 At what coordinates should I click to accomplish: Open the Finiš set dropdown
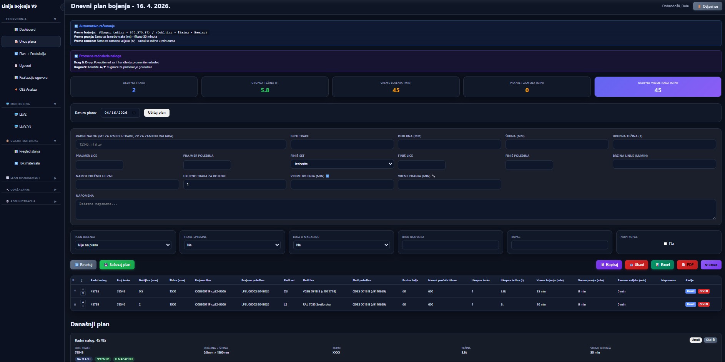tap(342, 164)
